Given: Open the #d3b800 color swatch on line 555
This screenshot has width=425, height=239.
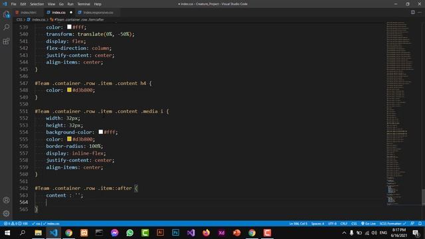Looking at the screenshot, I should click(x=69, y=139).
